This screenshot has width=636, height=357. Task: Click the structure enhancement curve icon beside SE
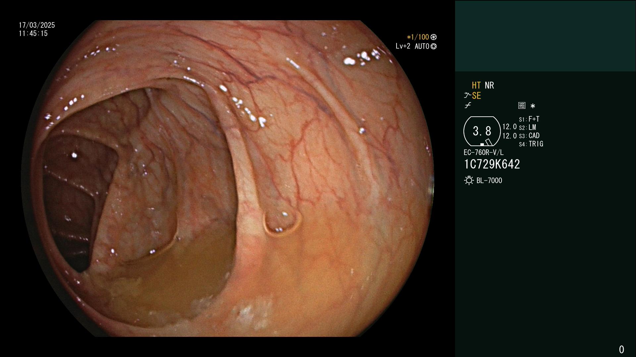coord(467,96)
